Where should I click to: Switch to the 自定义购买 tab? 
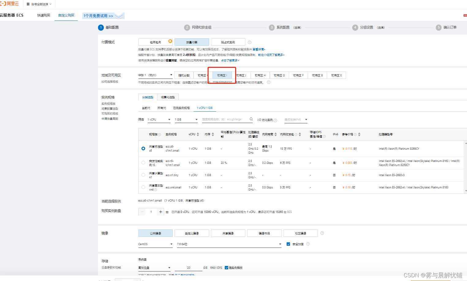point(66,15)
